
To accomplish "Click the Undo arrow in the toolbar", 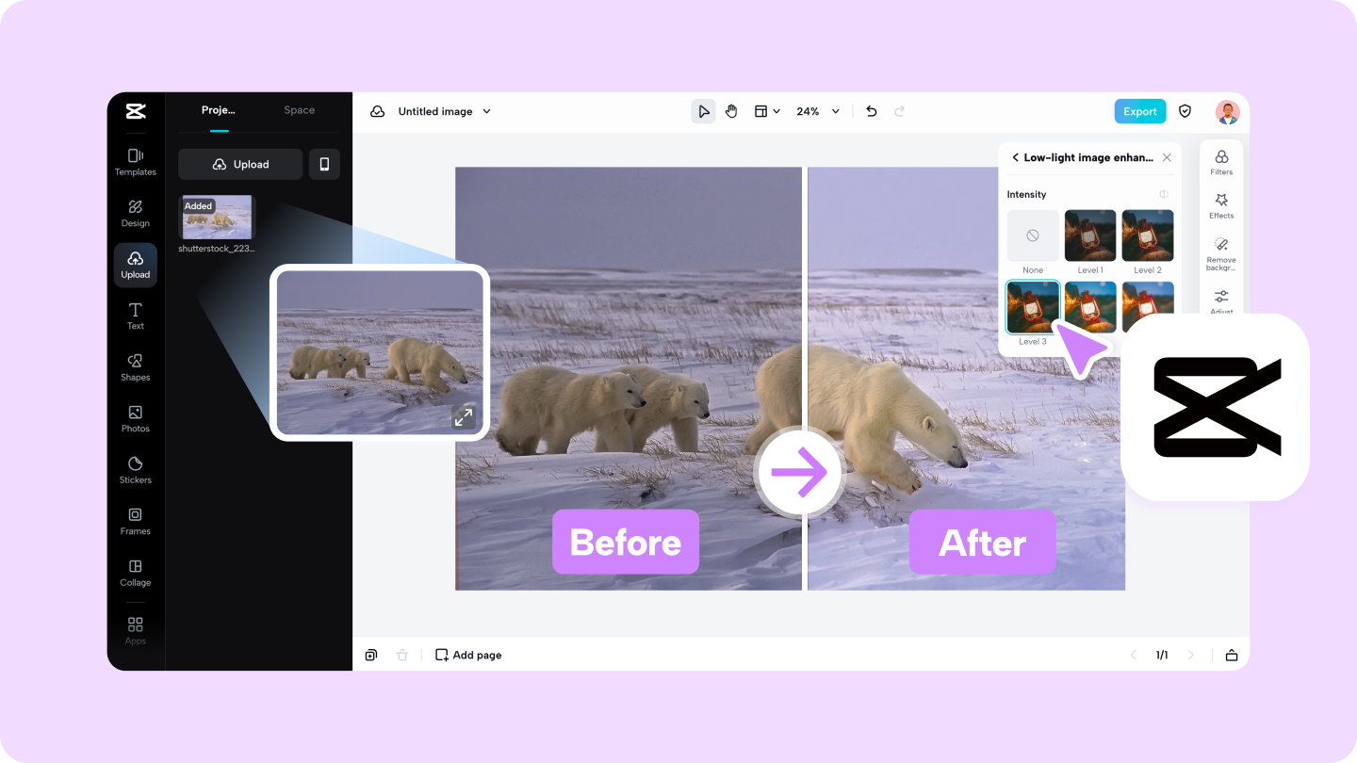I will [871, 110].
